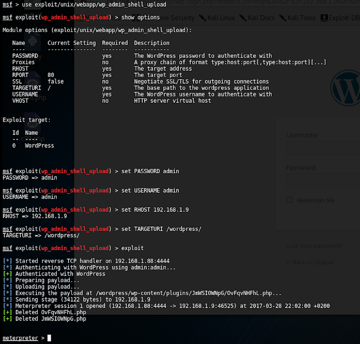360x344 pixels.
Task: Follow the Lost your password? link
Action: (314, 246)
